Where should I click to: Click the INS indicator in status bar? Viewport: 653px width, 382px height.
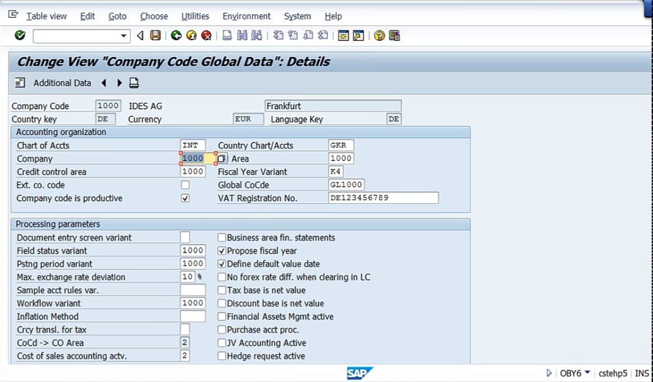(x=642, y=373)
